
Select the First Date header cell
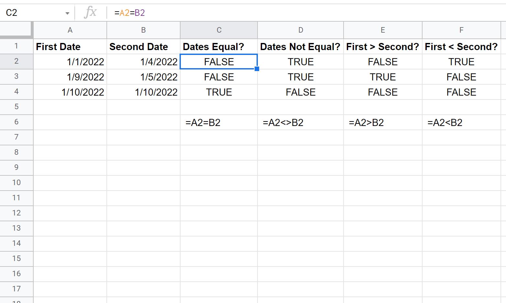[70, 46]
